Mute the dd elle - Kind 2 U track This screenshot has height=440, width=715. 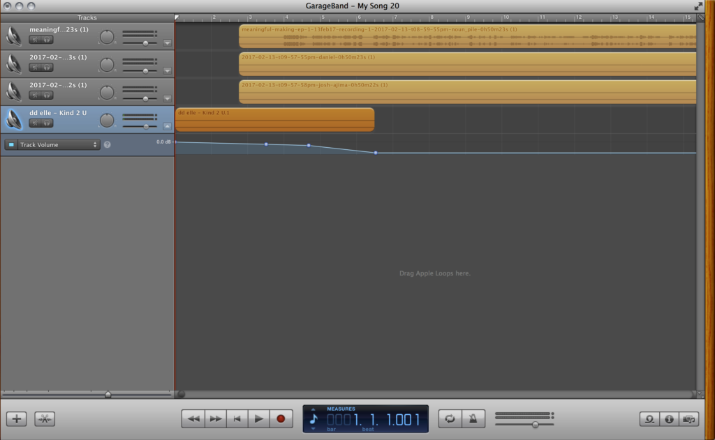coord(35,123)
